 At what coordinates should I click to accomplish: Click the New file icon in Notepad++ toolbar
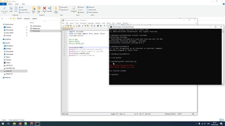pyautogui.click(x=63, y=26)
